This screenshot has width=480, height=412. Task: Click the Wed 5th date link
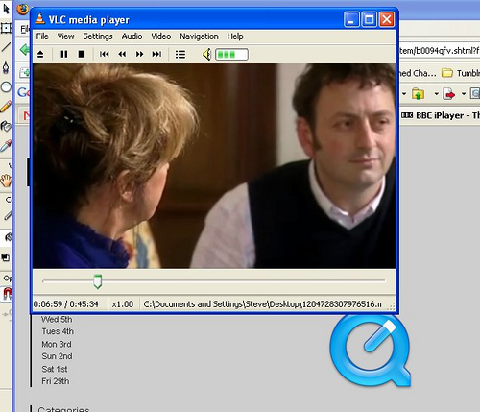57,319
